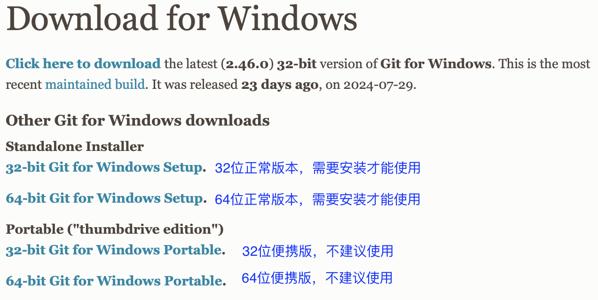
Task: Click the release date 2024-07-29
Action: (378, 85)
